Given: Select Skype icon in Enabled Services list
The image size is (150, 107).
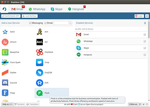Looking at the screenshot, I should (79, 48).
